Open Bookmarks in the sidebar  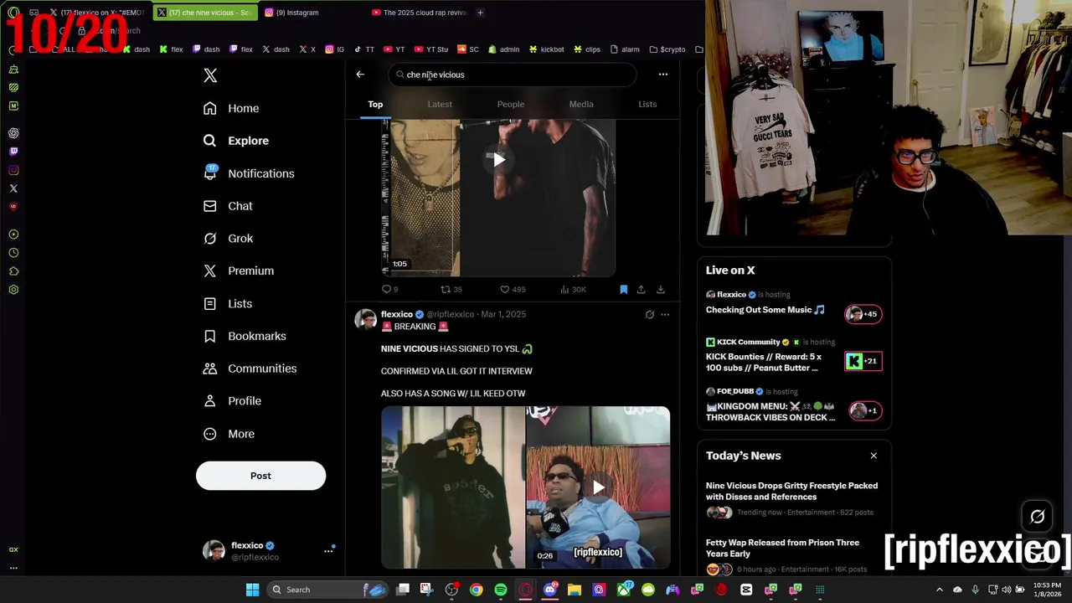point(245,336)
